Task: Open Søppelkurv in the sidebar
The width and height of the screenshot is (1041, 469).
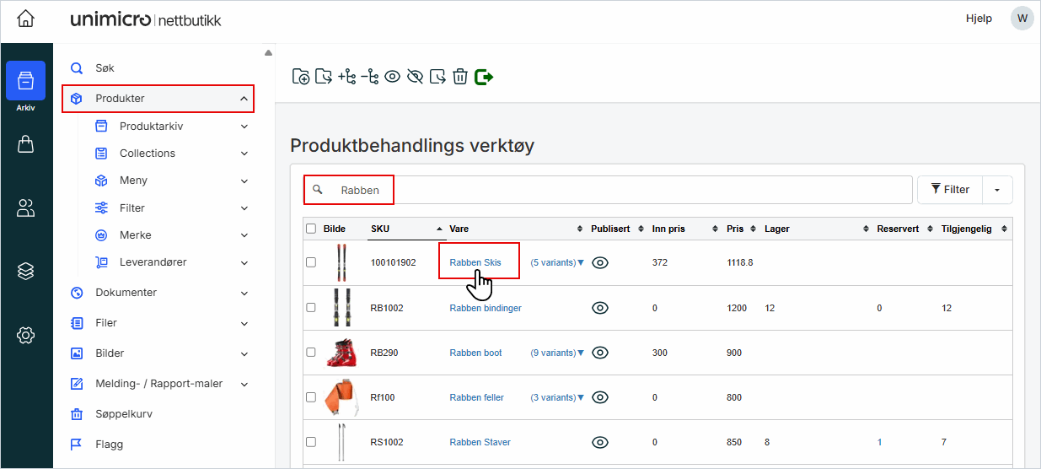Action: point(123,414)
